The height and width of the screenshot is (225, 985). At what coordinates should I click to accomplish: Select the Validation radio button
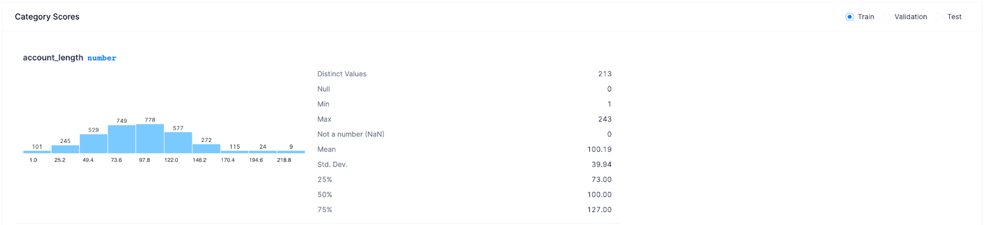pos(886,17)
